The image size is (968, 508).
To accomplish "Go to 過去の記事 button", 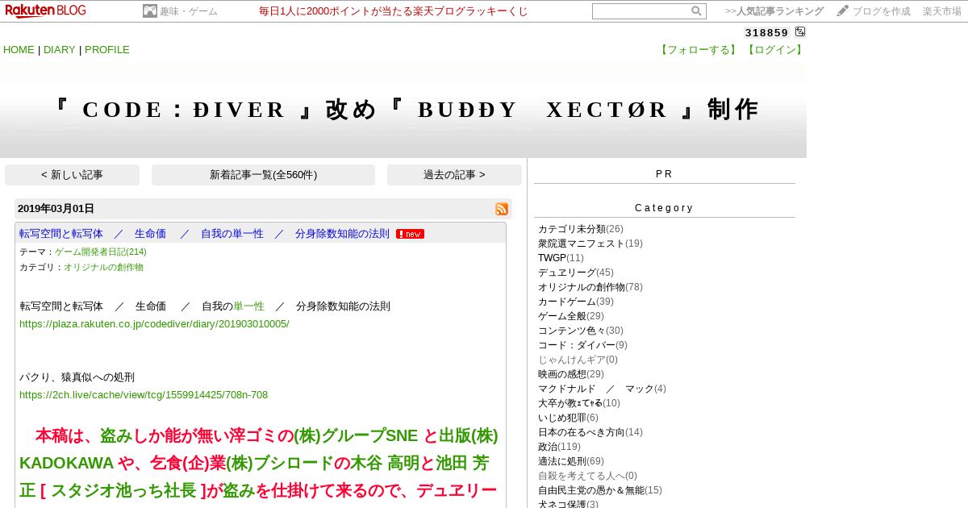I will (x=454, y=175).
